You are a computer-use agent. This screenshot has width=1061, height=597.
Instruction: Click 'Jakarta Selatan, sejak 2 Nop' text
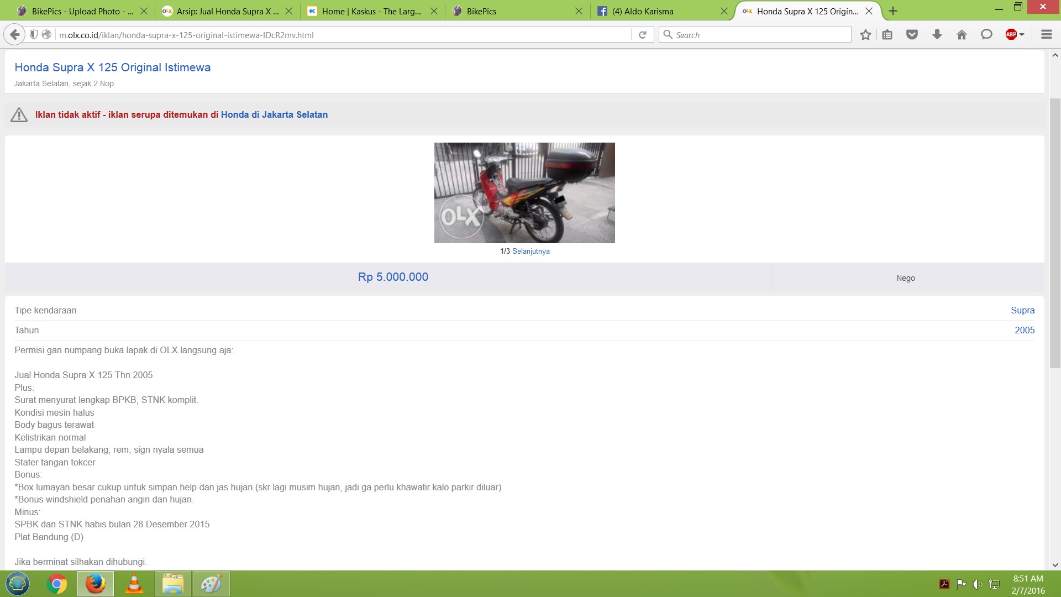tap(64, 83)
